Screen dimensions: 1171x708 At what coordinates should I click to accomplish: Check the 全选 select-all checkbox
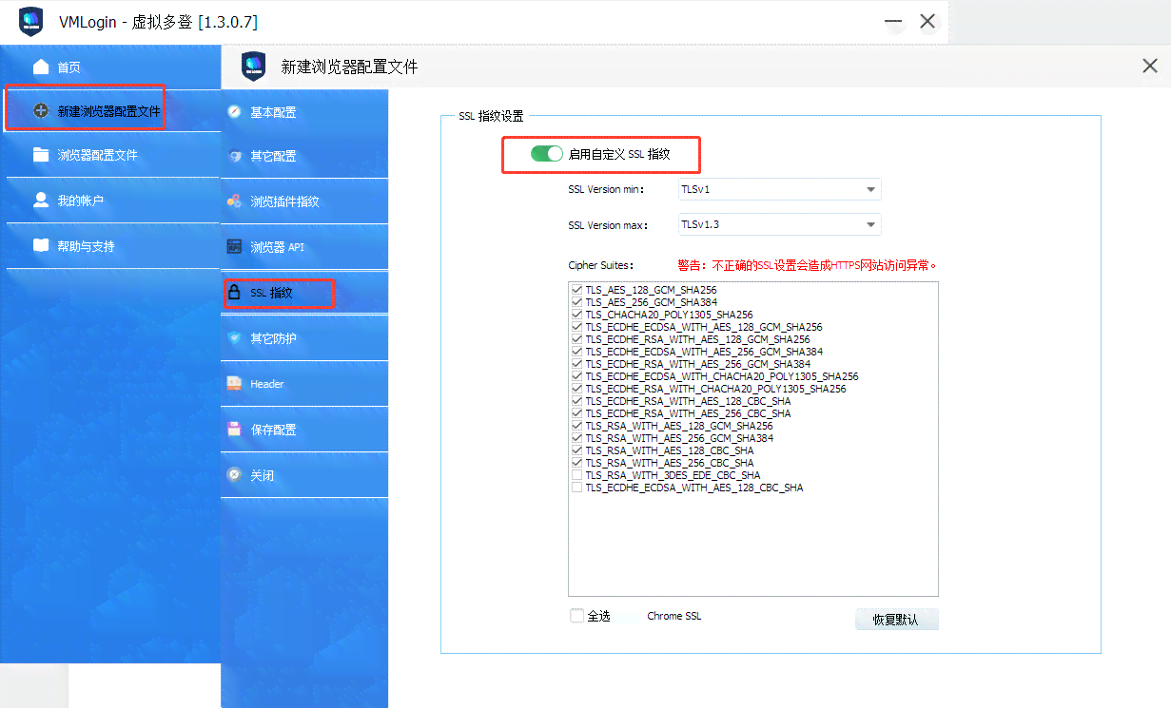tap(576, 615)
